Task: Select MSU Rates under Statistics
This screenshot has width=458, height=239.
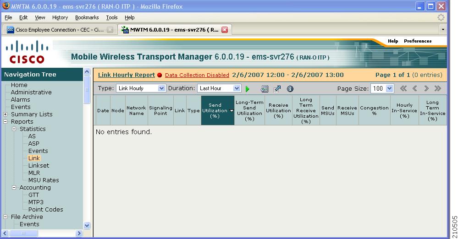Action: (44, 180)
